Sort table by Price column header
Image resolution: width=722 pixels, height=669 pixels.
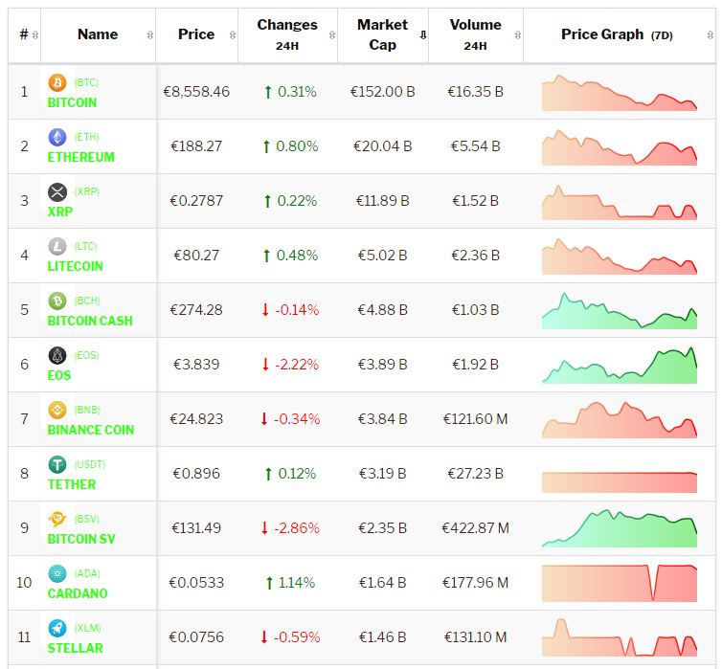tap(196, 34)
